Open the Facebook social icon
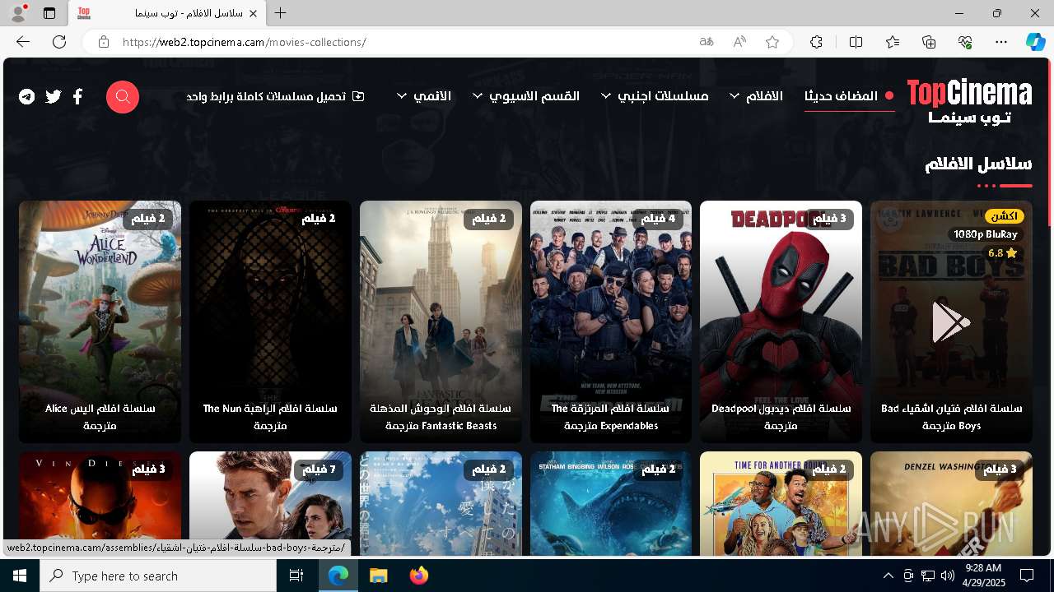This screenshot has height=592, width=1054. coord(77,97)
